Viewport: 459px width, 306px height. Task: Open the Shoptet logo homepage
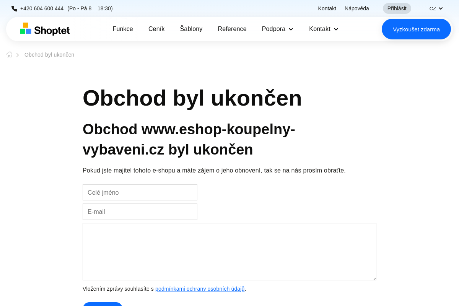click(x=45, y=29)
